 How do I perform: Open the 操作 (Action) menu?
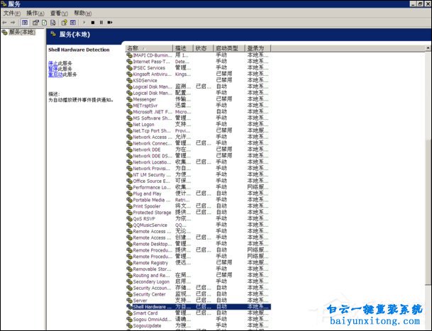coord(35,13)
